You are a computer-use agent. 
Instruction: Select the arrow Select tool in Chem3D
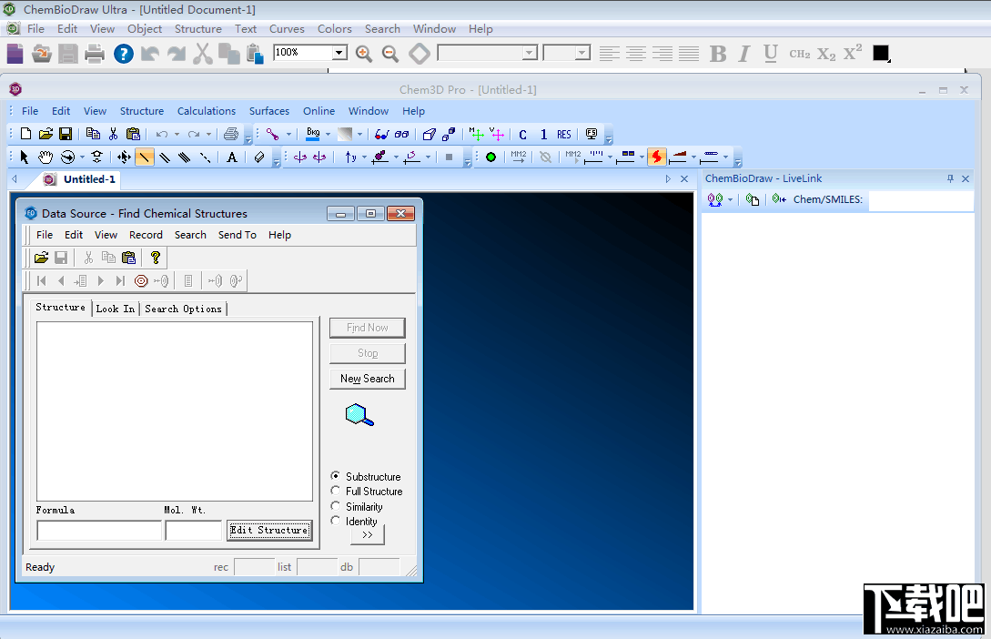point(24,157)
